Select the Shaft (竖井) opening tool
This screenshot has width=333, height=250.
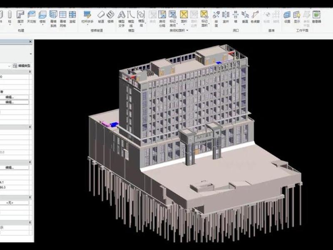coord(226,17)
